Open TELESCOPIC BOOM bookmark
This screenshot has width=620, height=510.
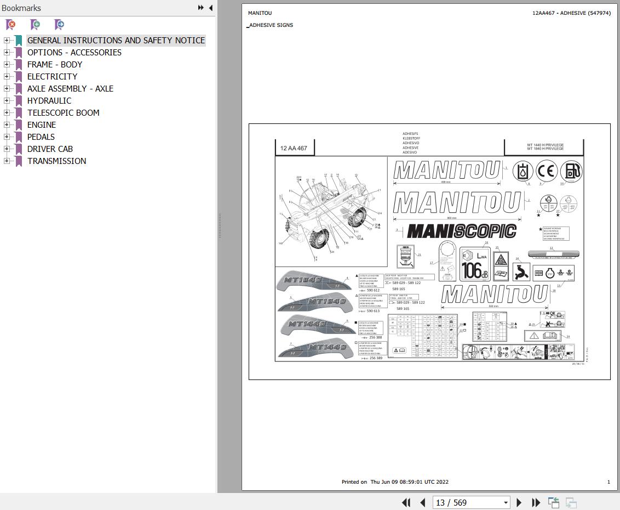click(x=64, y=113)
